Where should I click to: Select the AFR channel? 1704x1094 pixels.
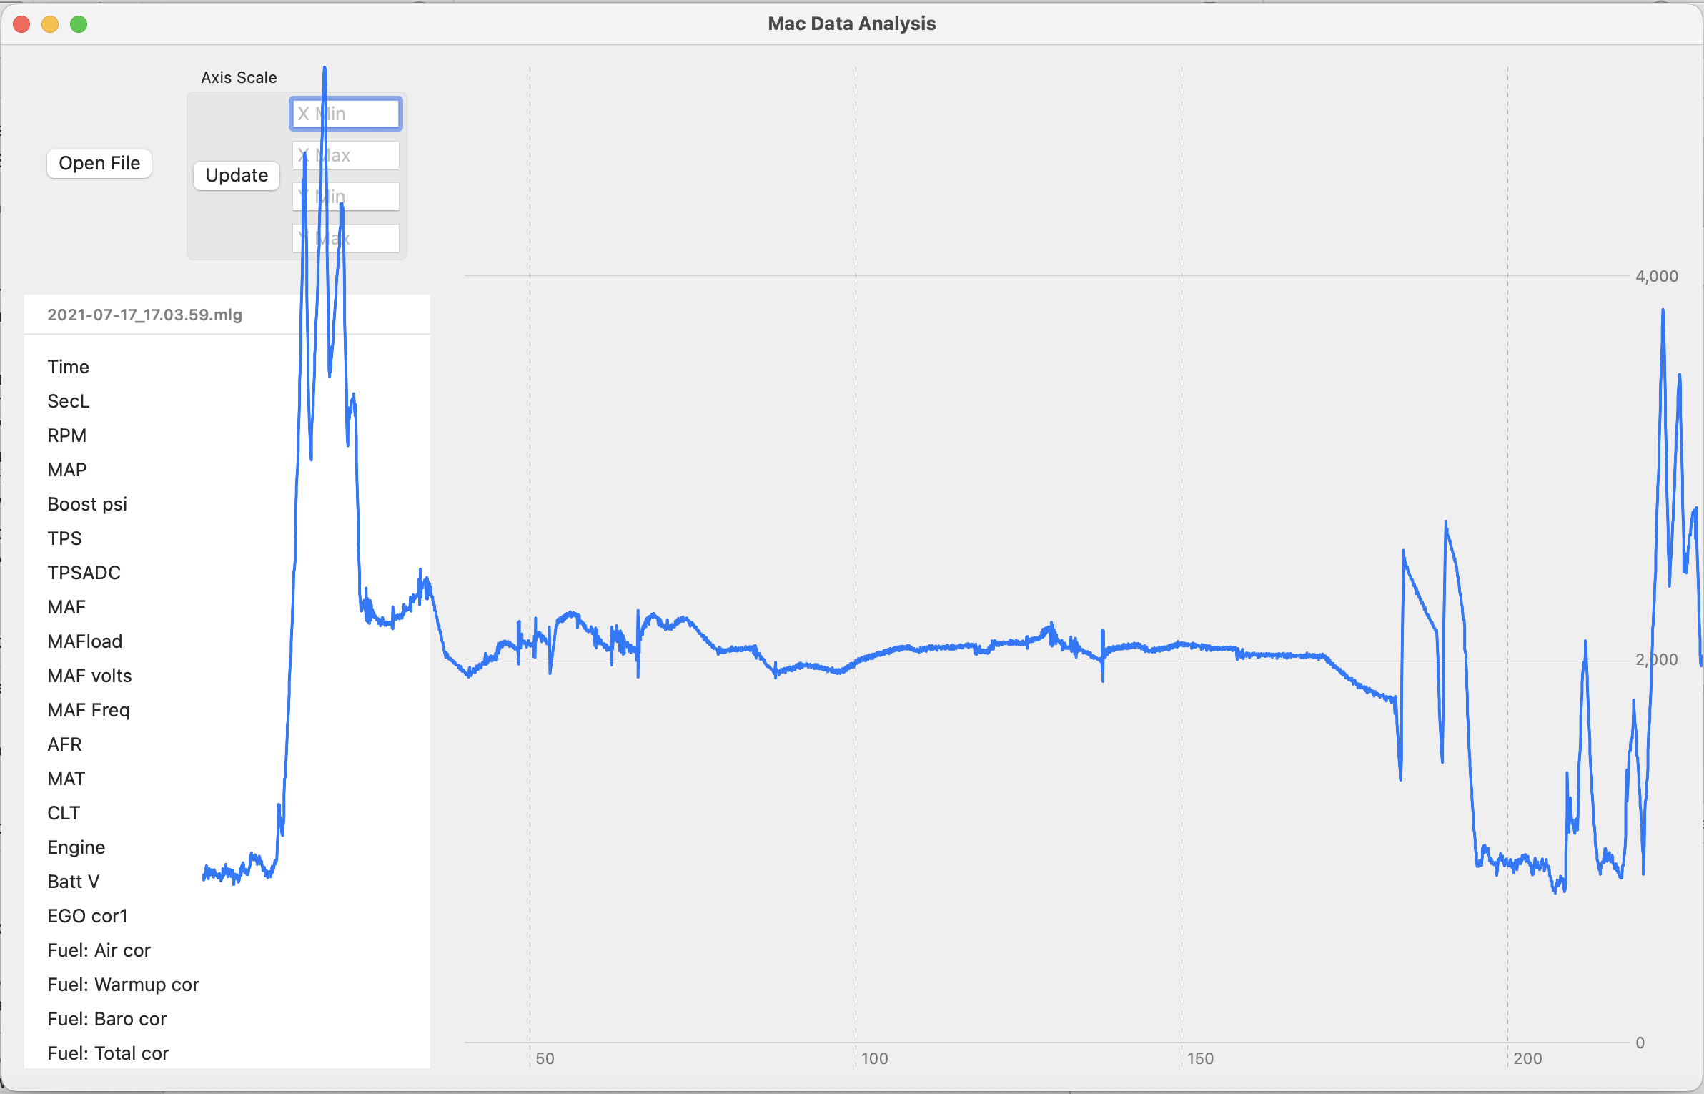click(227, 744)
